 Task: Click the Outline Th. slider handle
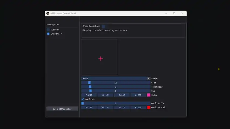(x=83, y=103)
